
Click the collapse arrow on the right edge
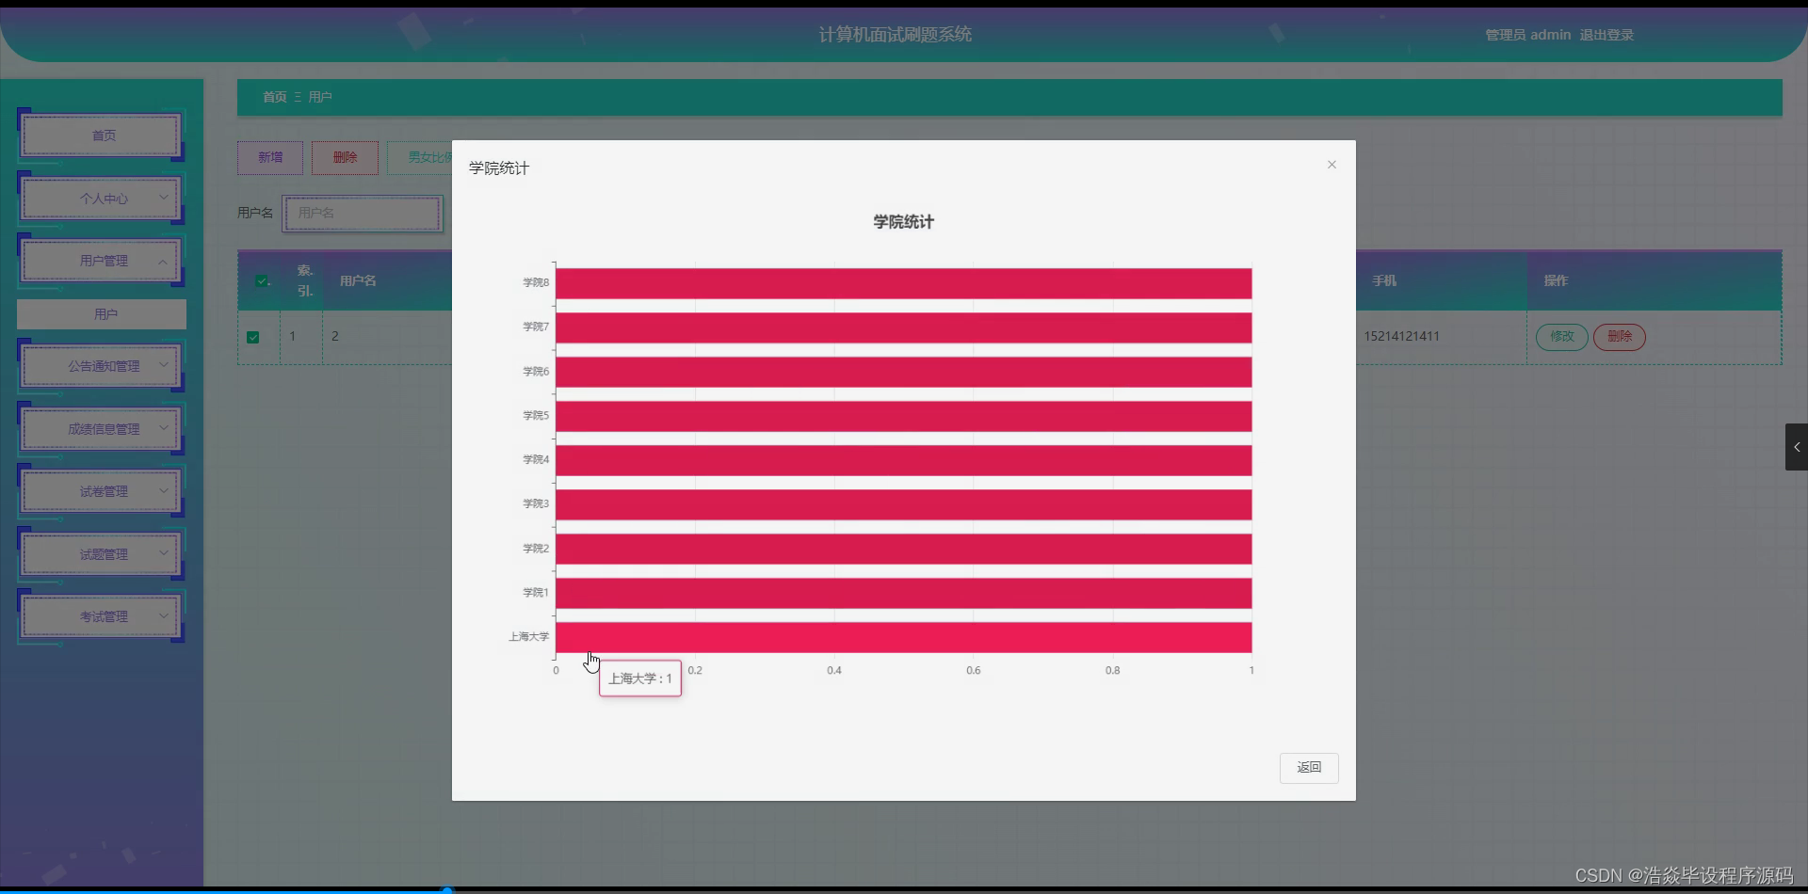point(1797,447)
